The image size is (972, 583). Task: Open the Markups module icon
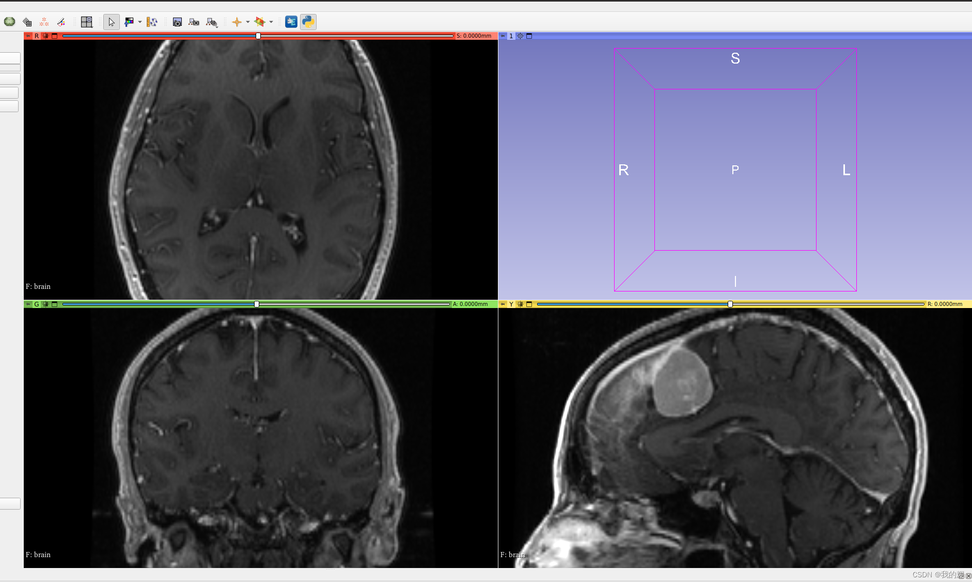(44, 22)
